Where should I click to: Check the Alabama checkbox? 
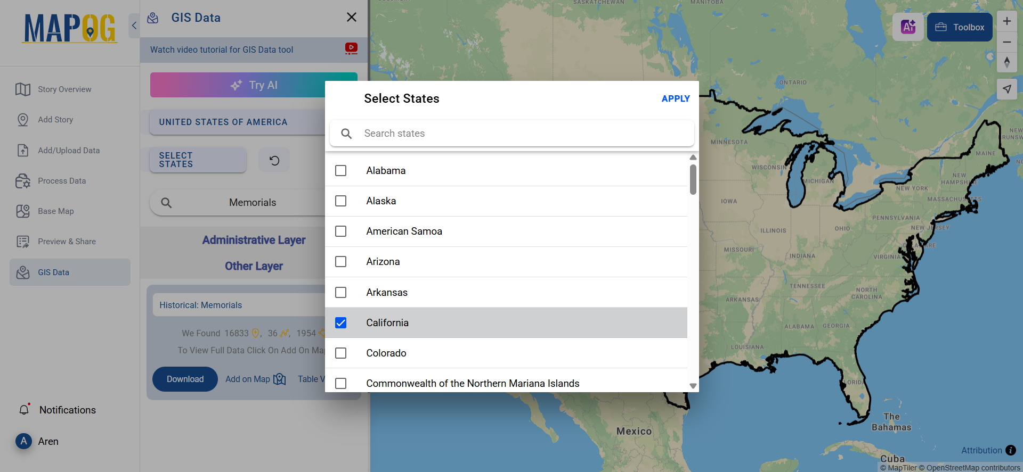pyautogui.click(x=340, y=170)
